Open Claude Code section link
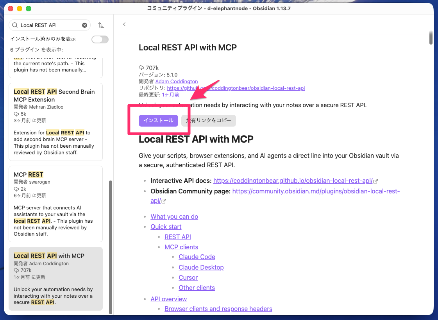 [x=197, y=257]
